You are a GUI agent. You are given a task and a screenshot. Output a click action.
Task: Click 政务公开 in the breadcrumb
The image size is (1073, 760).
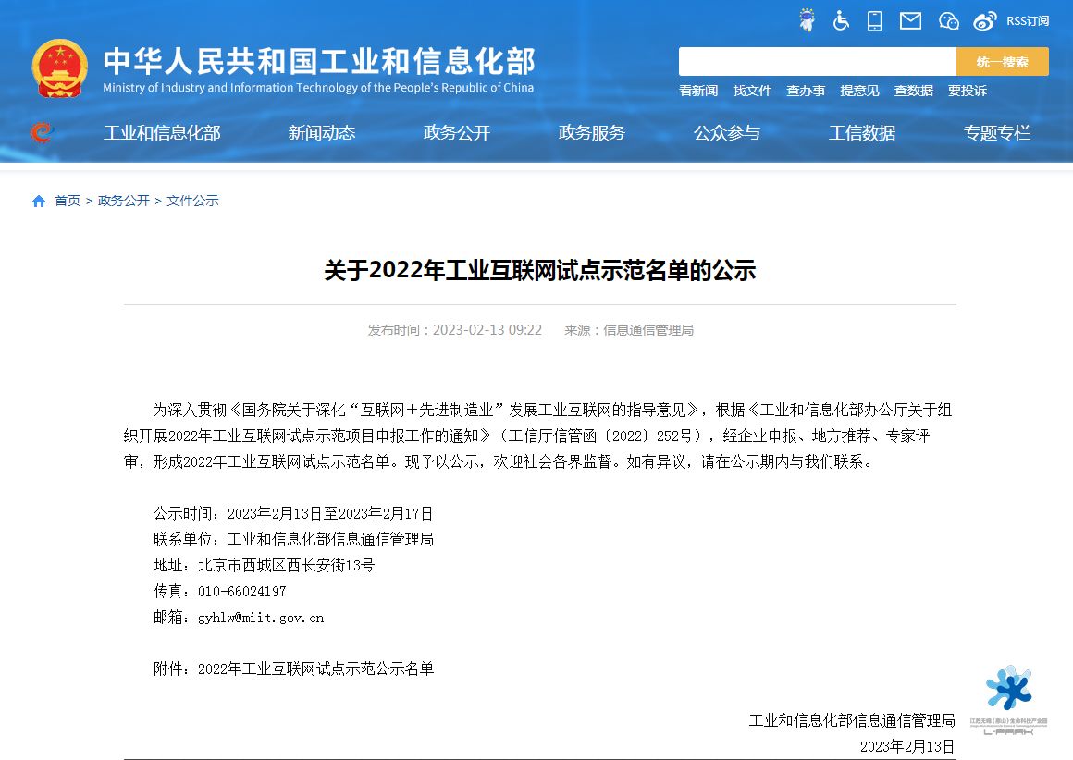tap(124, 201)
